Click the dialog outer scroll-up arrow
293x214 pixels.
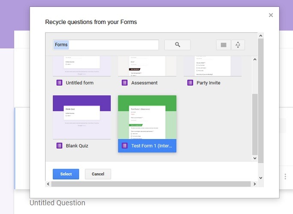[x=261, y=36]
